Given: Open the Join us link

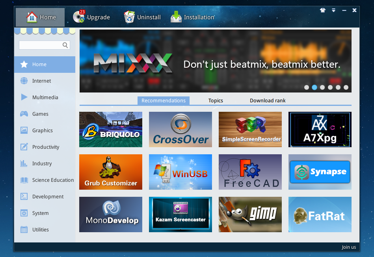Looking at the screenshot, I should coord(349,247).
